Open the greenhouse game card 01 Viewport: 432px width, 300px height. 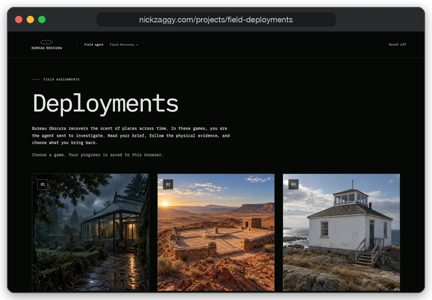90,232
